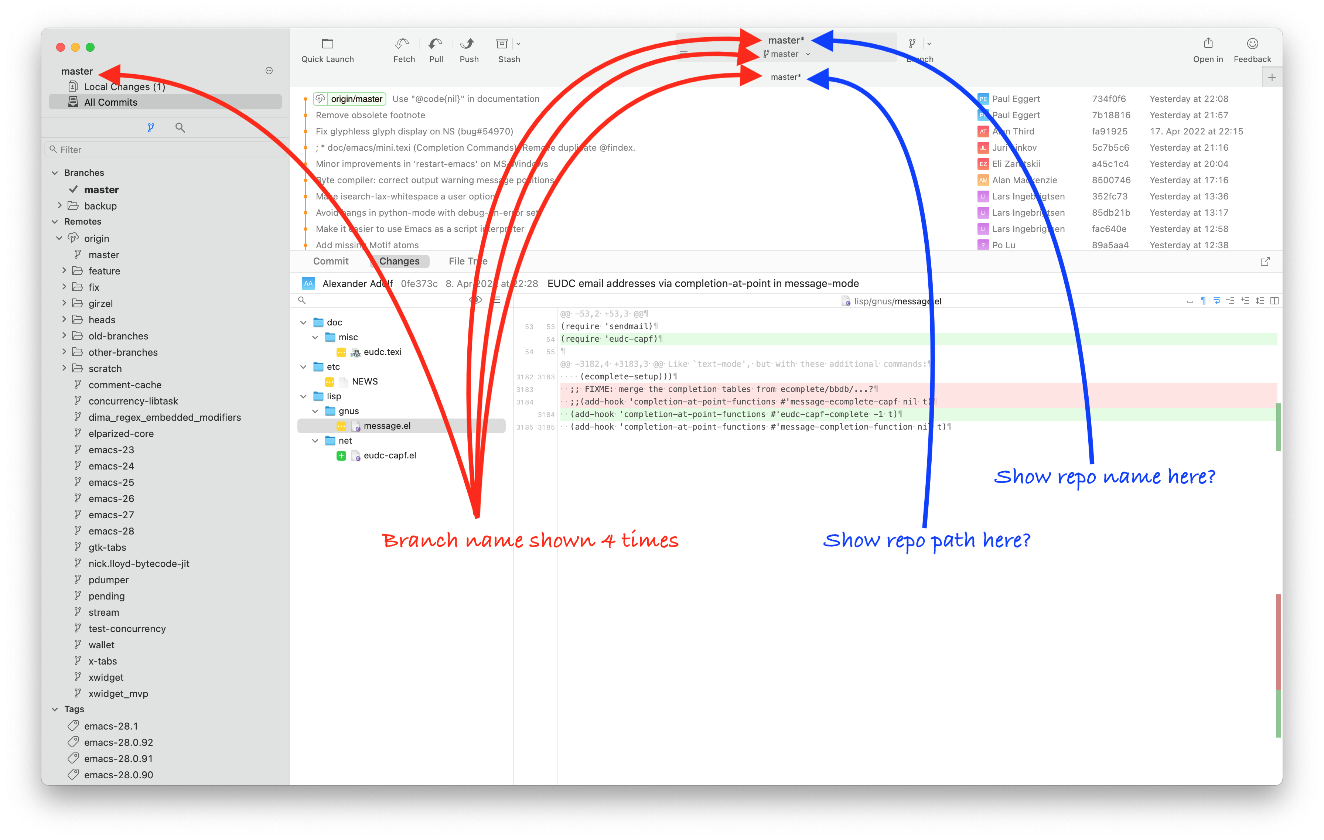1324x840 pixels.
Task: Click the message.el file path header
Action: 891,301
